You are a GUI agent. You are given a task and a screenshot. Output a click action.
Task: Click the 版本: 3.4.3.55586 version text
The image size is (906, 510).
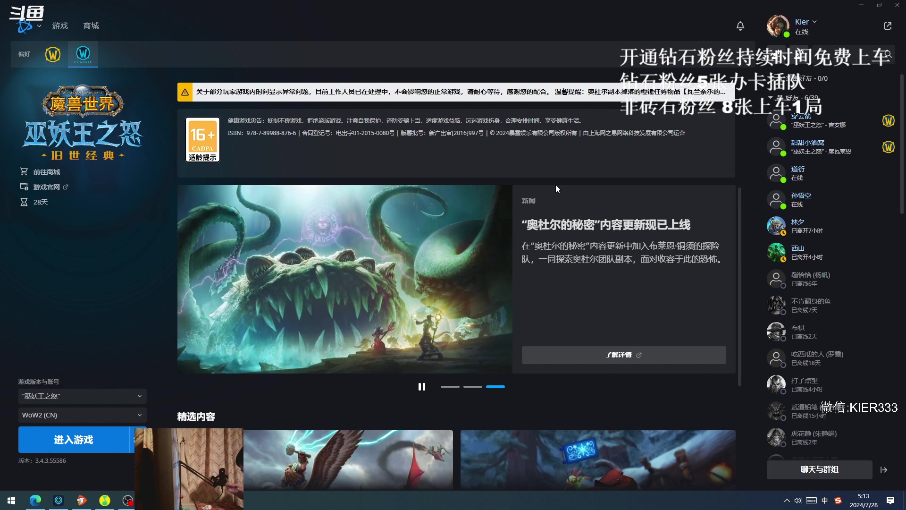42,460
